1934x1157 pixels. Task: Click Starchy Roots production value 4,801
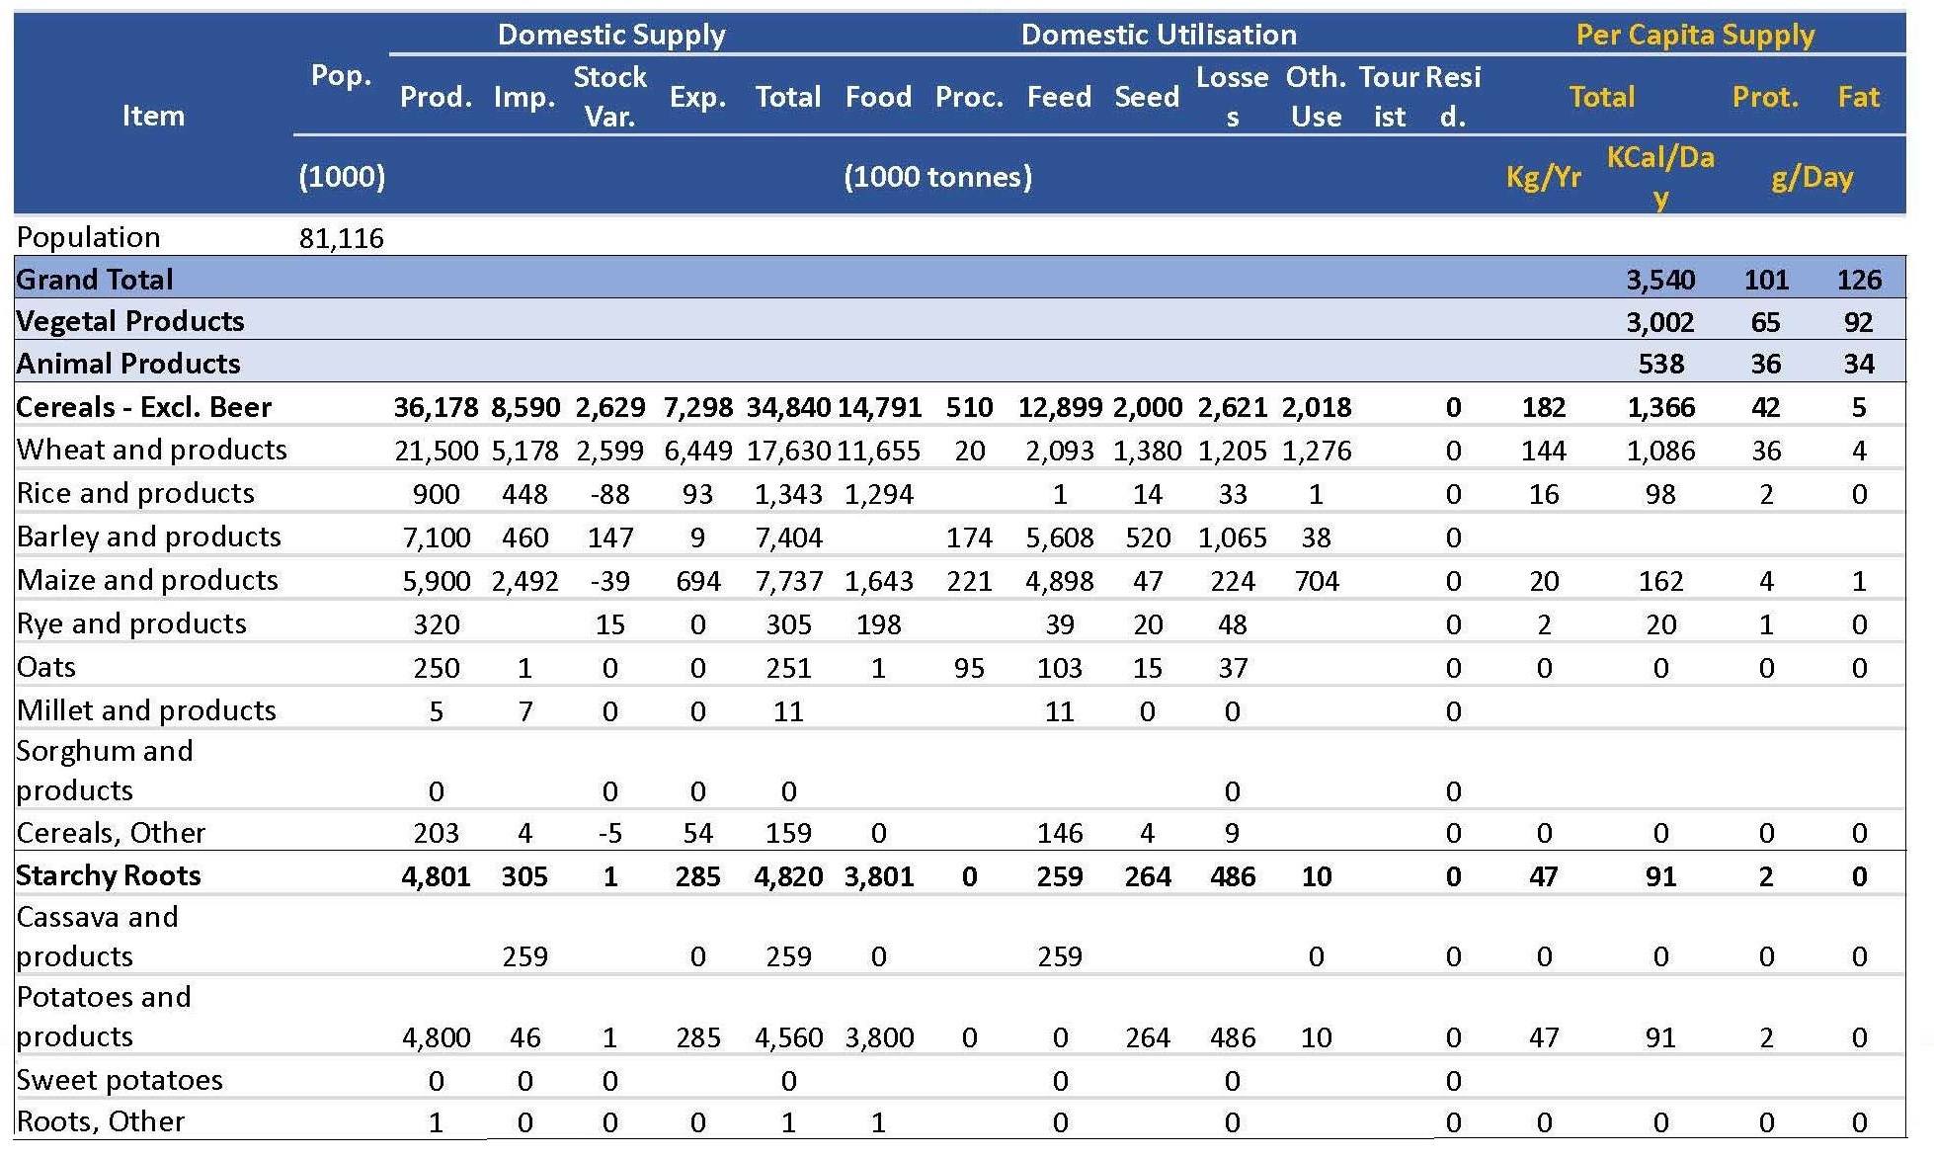[x=436, y=876]
